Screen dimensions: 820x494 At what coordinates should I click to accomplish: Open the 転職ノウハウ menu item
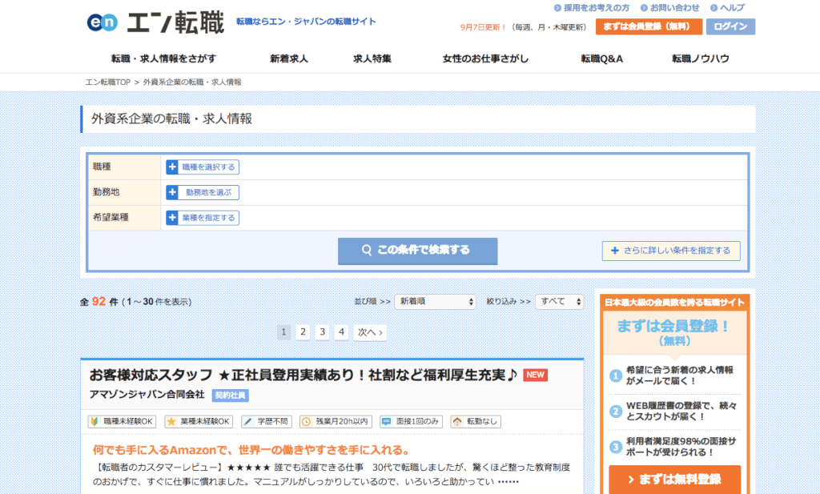(x=700, y=58)
